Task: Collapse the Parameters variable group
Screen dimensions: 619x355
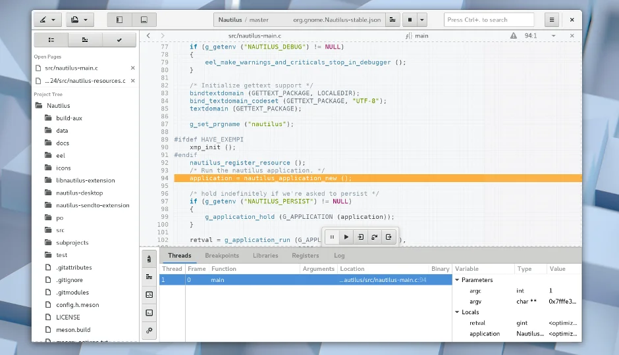Action: pos(458,280)
